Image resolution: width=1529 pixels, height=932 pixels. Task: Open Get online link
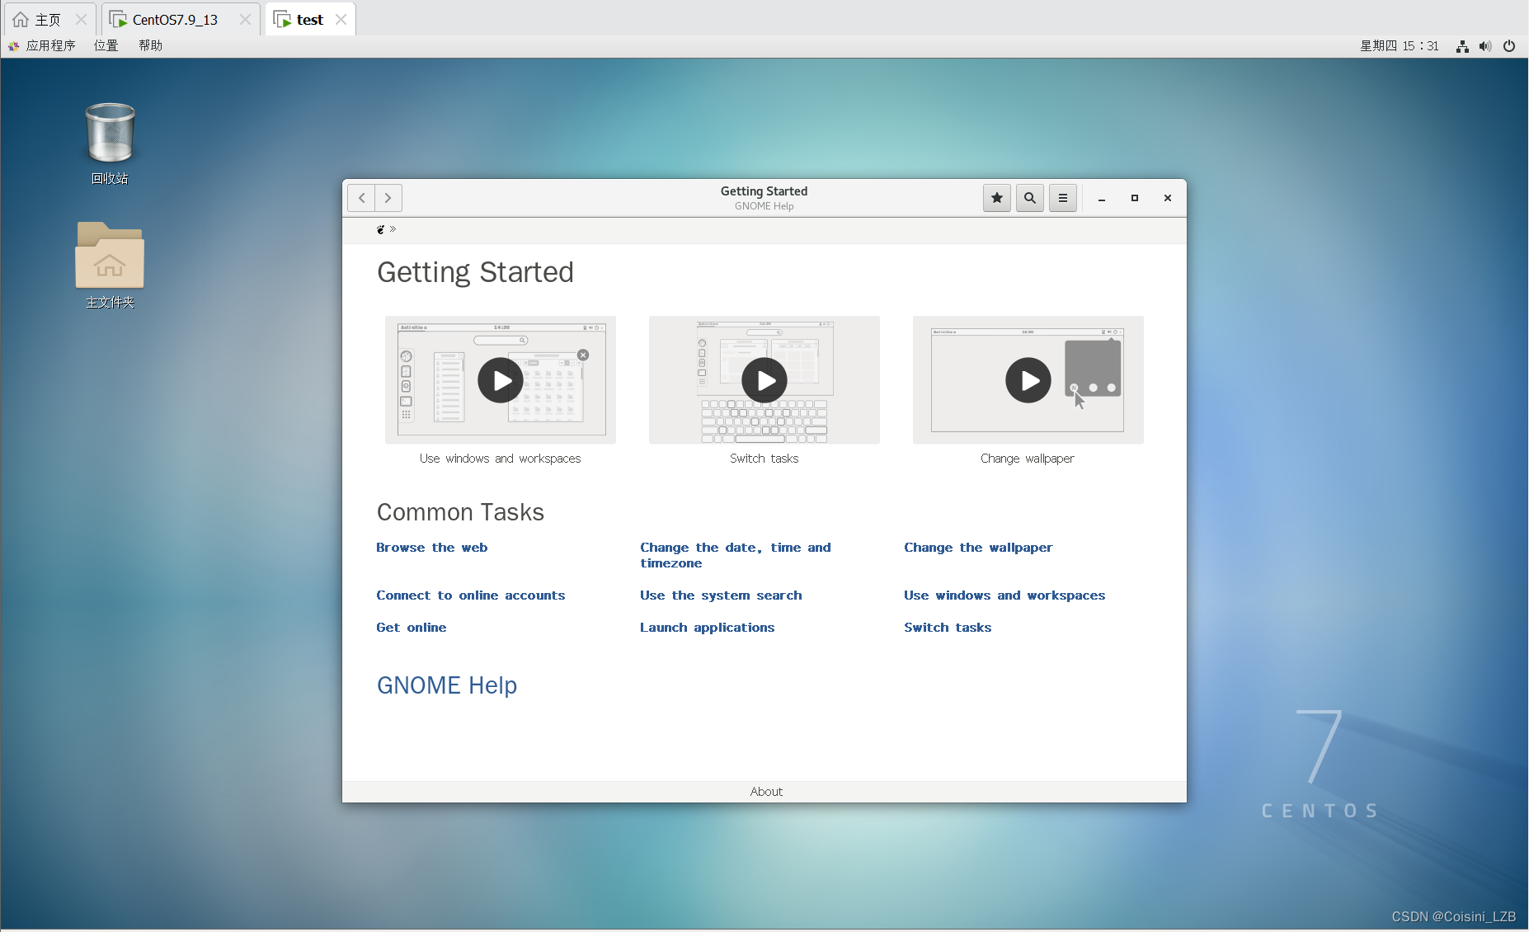pyautogui.click(x=412, y=628)
